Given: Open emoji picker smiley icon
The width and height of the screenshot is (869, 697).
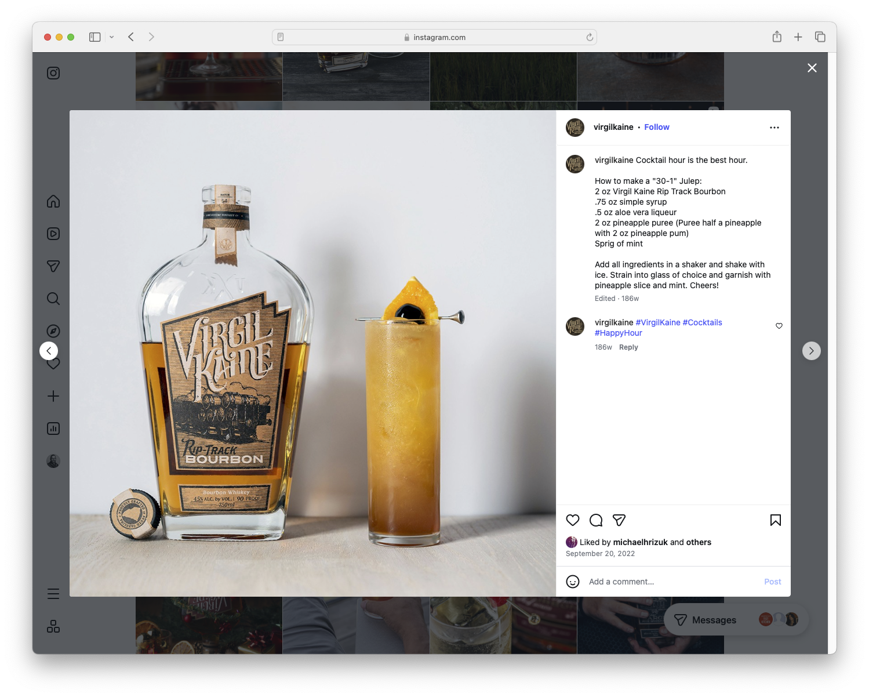Looking at the screenshot, I should coord(573,582).
